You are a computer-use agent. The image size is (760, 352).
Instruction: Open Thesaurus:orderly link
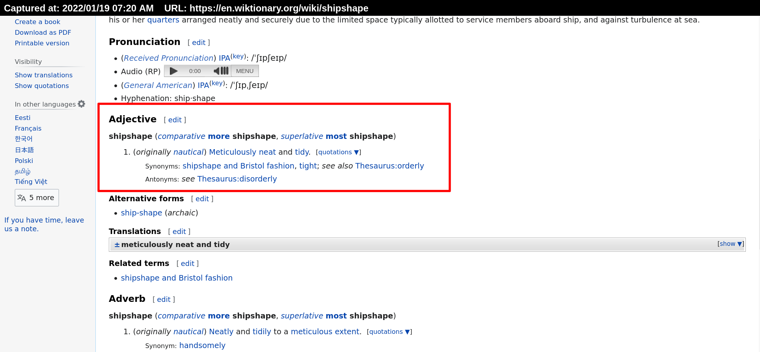coord(390,166)
